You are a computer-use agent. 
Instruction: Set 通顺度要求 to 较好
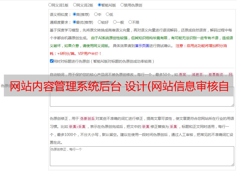99,22
